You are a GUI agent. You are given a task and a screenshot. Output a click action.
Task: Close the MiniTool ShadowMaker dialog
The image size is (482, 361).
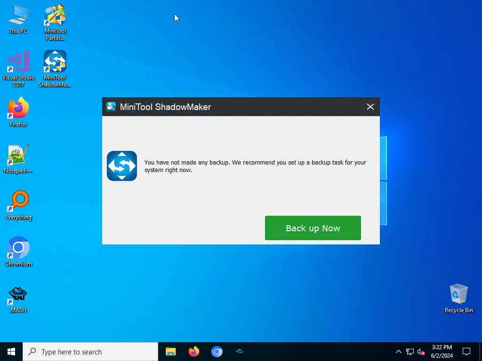point(370,107)
